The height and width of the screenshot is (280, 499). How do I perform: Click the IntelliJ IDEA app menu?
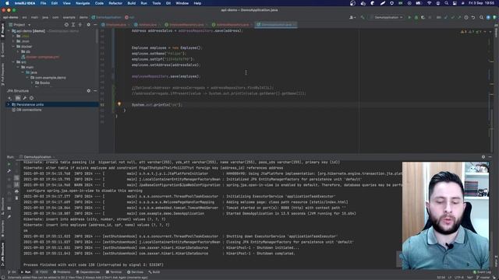(x=25, y=3)
